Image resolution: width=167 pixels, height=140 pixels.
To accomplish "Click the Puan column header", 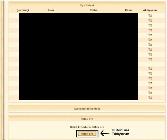I will pyautogui.click(x=128, y=10).
